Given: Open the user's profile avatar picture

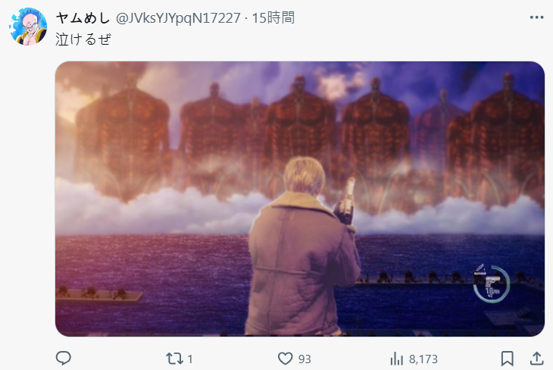Looking at the screenshot, I should point(28,27).
